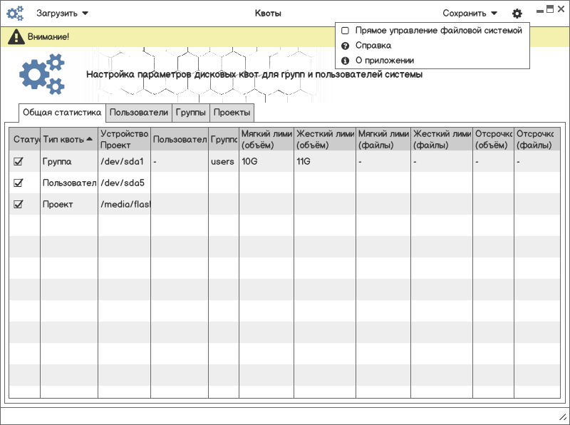Select the 11G hard limit cell

click(x=325, y=161)
